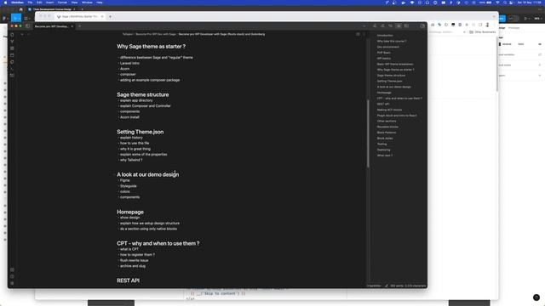Click the lowest icon in the upper ribbon group
545x306 pixels.
[x=12, y=76]
